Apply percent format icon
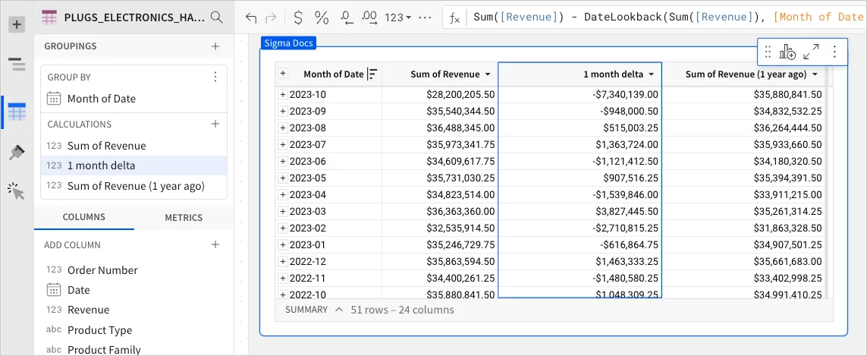 [x=322, y=17]
